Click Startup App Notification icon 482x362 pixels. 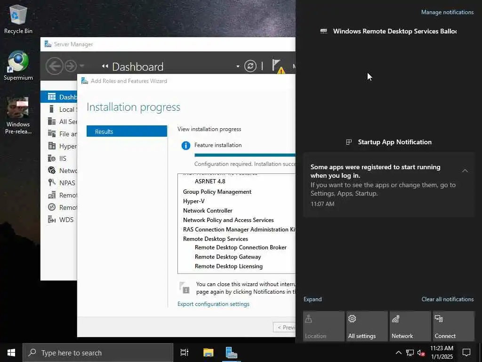coord(349,142)
